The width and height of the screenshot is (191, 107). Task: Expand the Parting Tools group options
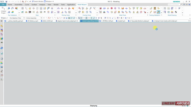pos(76,15)
